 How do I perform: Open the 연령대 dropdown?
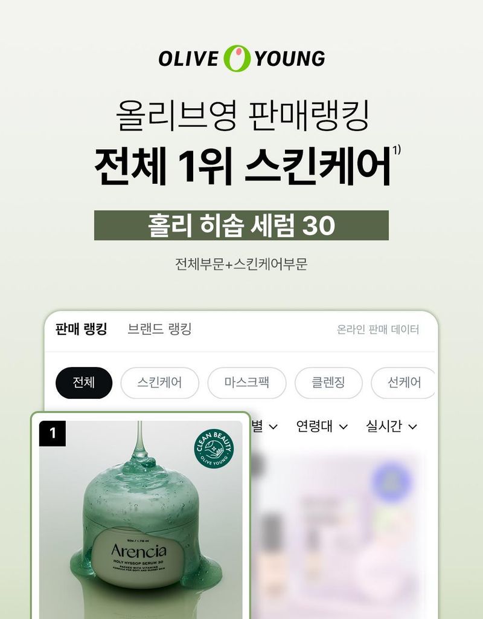click(x=322, y=426)
